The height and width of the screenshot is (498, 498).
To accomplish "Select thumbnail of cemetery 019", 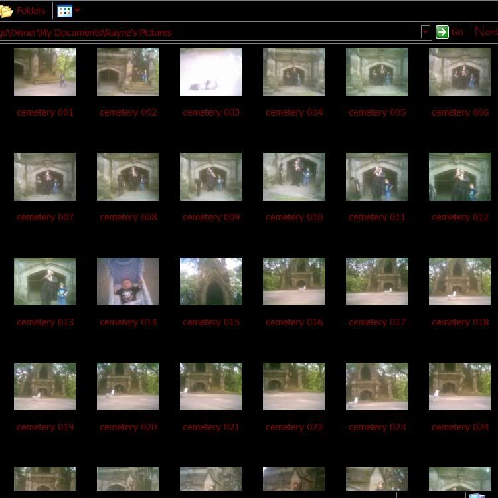I will [x=45, y=386].
